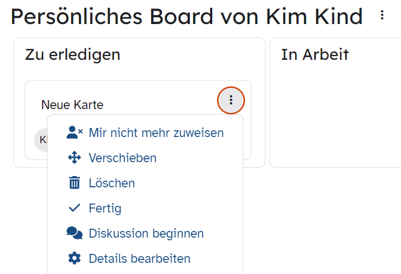Click the assignee avatar on the card
Screen dimensions: 401x274
[x=41, y=140]
